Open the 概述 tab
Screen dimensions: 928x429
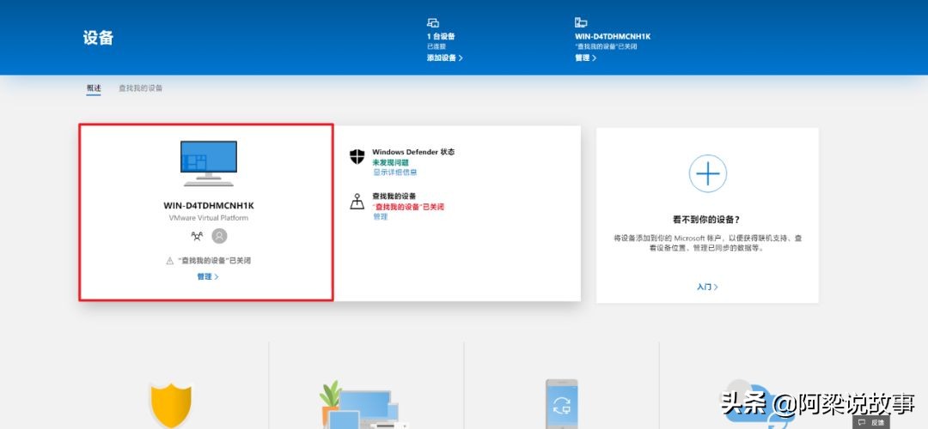tap(94, 88)
